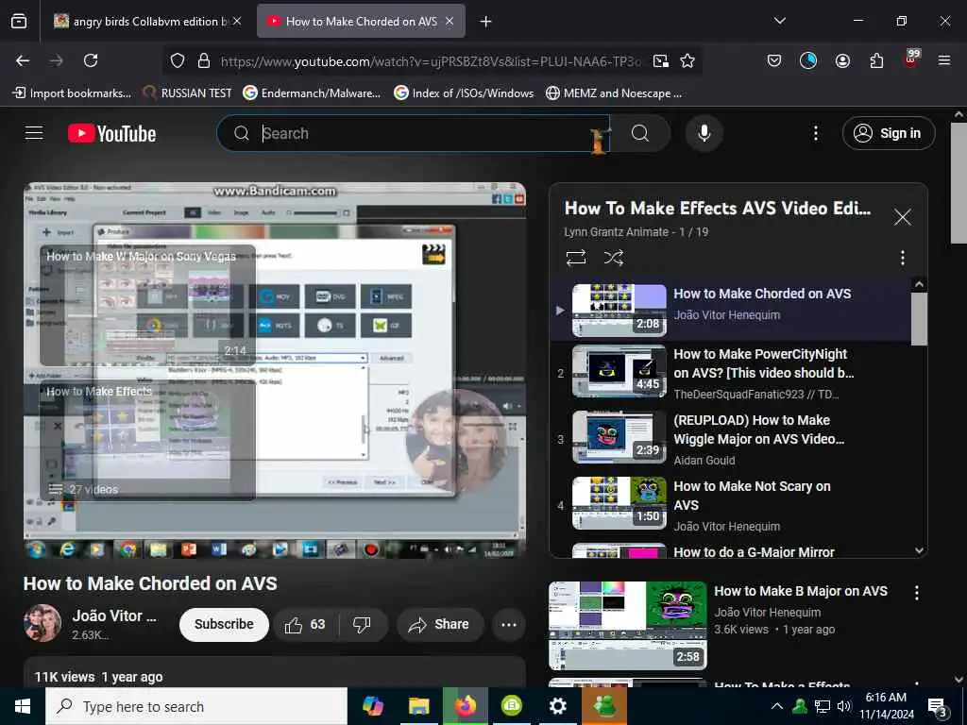Open How to Make PowerCityNight on AVS video
This screenshot has height=725, width=967.
(731, 372)
